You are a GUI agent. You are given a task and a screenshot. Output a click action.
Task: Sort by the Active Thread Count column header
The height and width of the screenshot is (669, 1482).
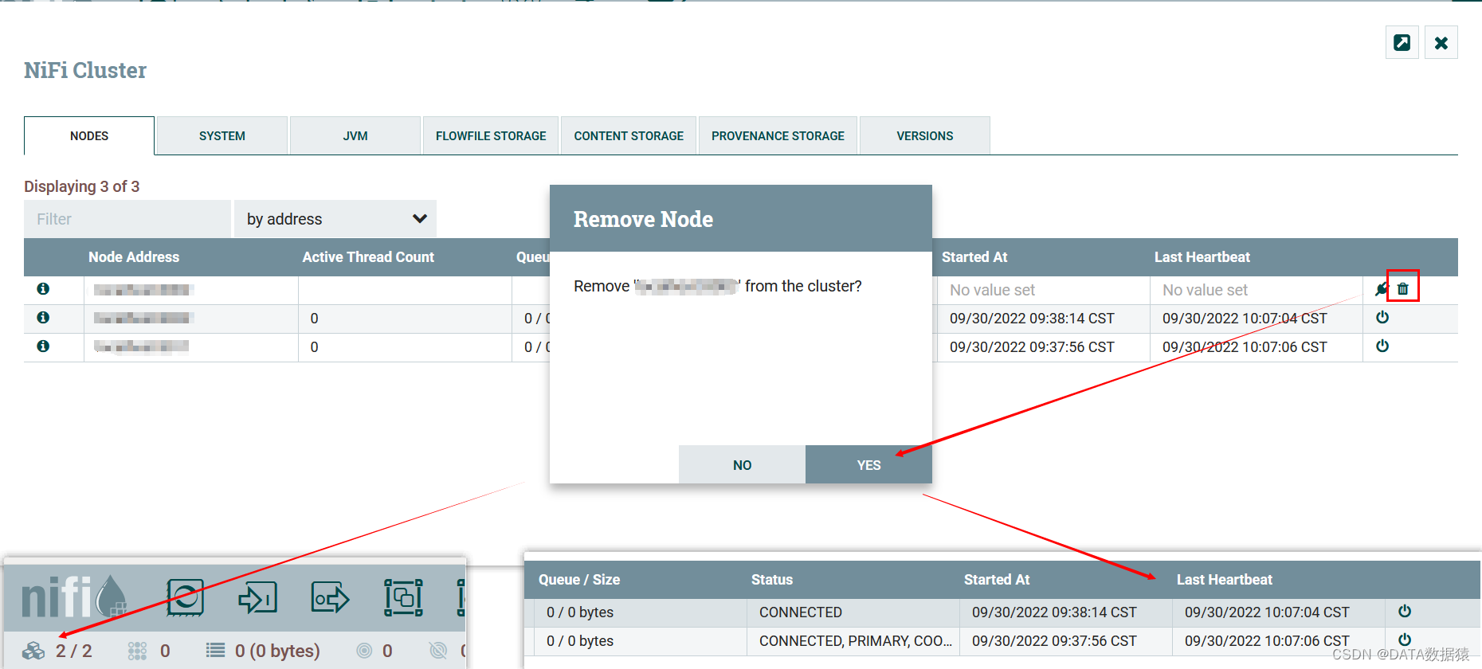368,257
